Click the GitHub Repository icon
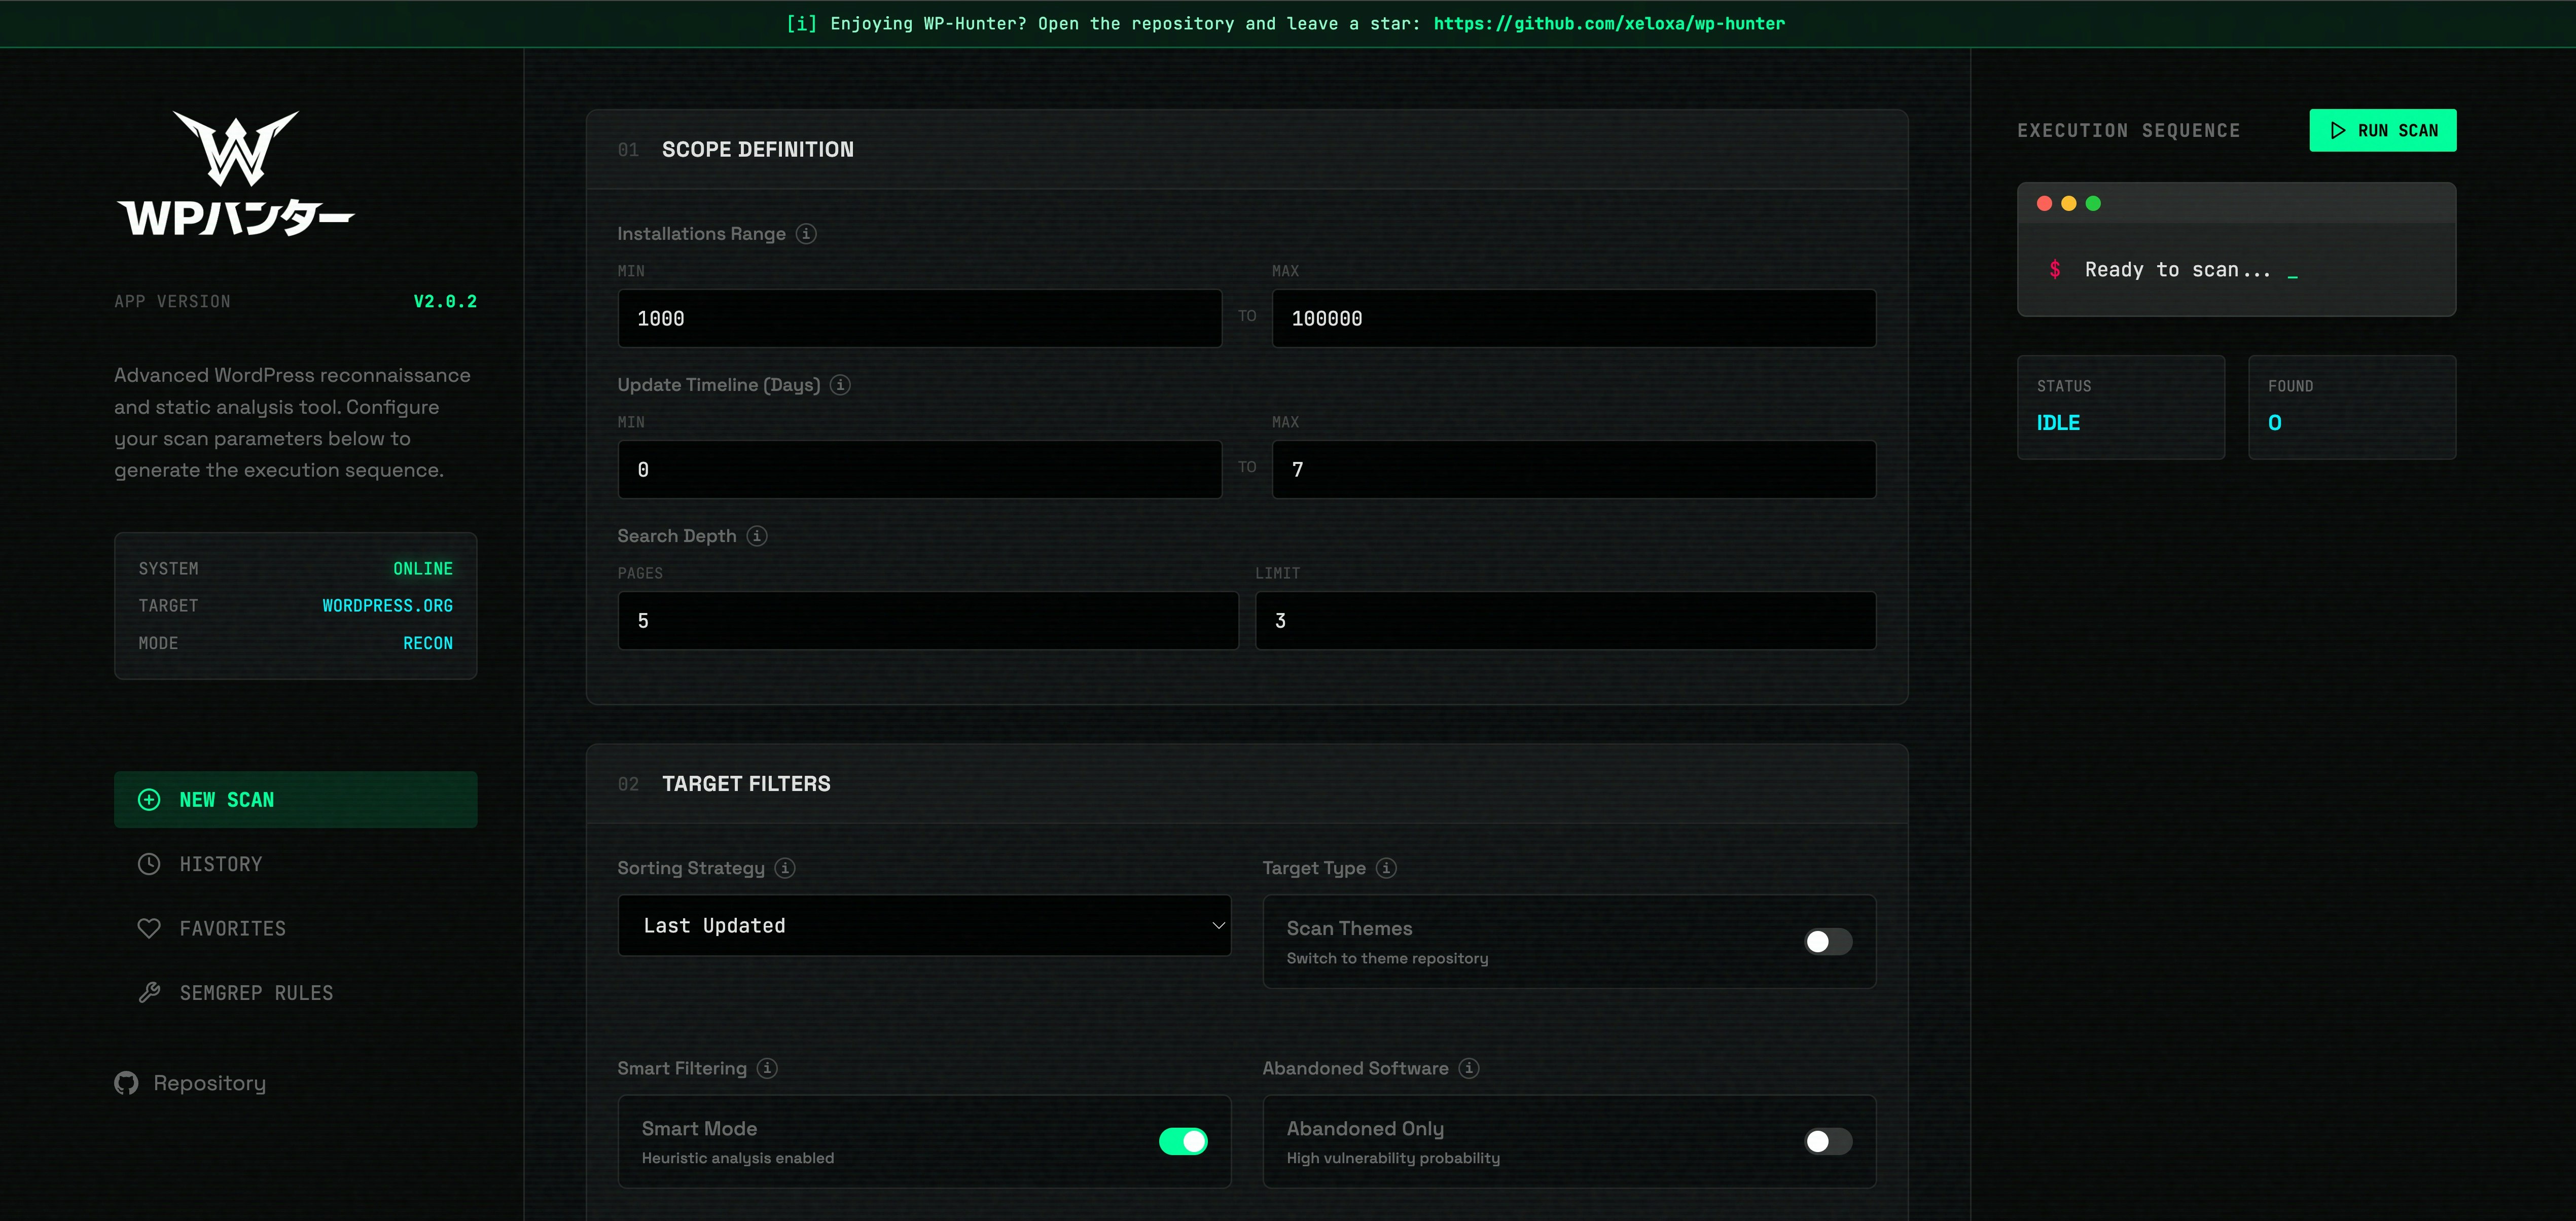The height and width of the screenshot is (1221, 2576). pyautogui.click(x=126, y=1082)
